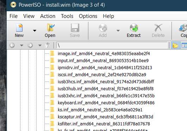Select kscaptur.inf_amd64_neutral_6cb3fb6811a3f83d folder
The width and height of the screenshot is (187, 131).
105,117
